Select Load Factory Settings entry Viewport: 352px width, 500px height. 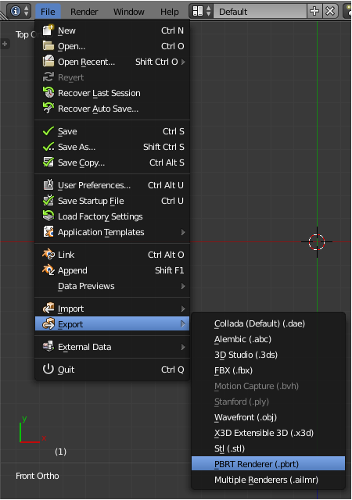tap(112, 216)
